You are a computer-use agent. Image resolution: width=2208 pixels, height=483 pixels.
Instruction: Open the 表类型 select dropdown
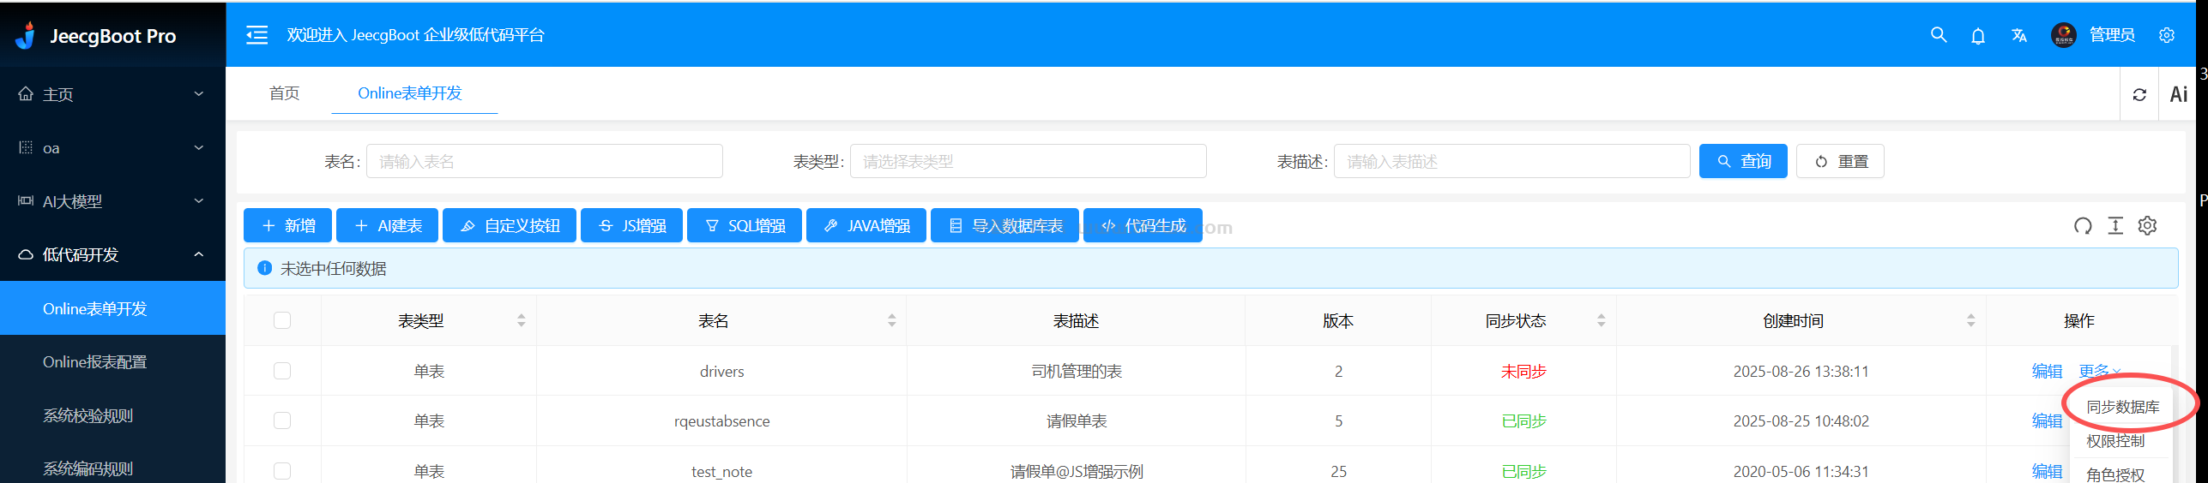1028,161
